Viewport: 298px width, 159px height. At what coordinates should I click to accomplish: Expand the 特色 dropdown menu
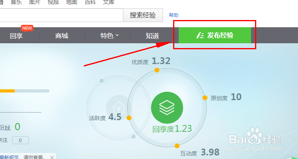110,36
